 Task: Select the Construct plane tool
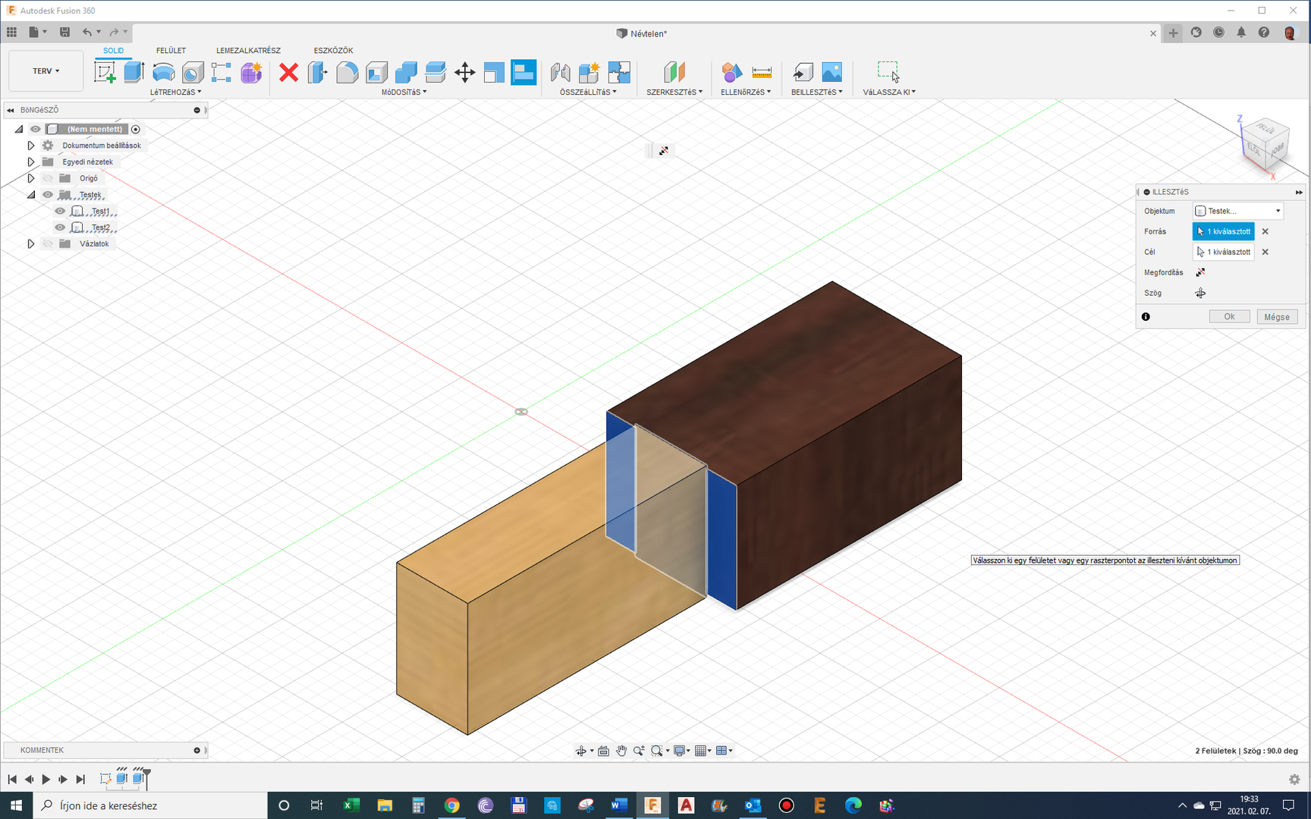[674, 72]
